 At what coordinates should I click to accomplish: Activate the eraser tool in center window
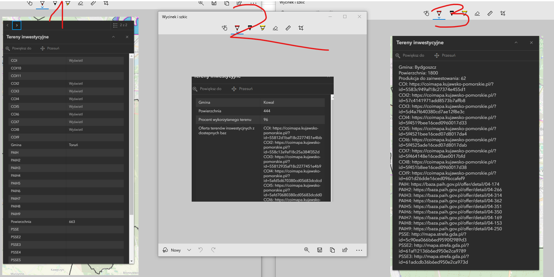click(x=275, y=28)
